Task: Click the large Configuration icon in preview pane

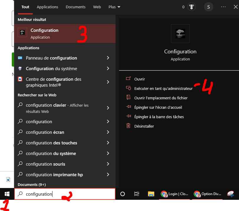Action: (180, 34)
